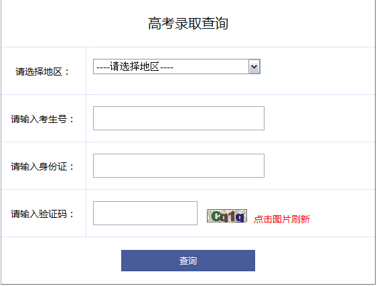Select the 验证码 captcha input box
This screenshot has width=377, height=286.
coord(145,213)
